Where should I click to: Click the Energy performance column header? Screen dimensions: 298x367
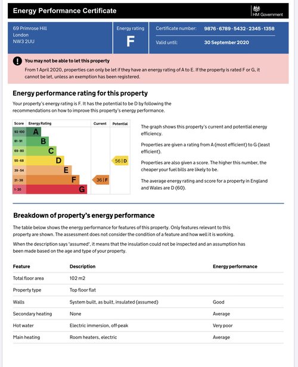pos(235,266)
